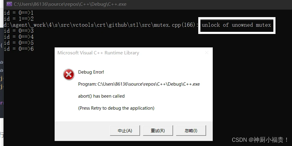
Task: Click the 'Debug Error!' heading text
Action: coord(91,72)
